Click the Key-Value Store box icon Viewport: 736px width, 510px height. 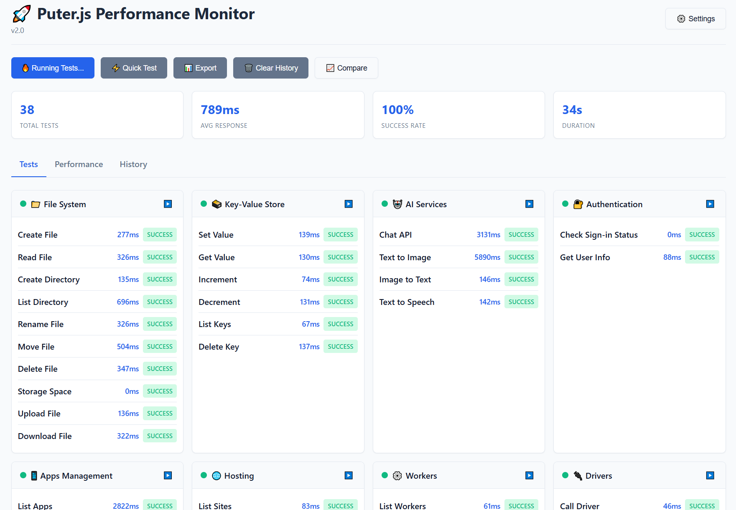pos(216,204)
